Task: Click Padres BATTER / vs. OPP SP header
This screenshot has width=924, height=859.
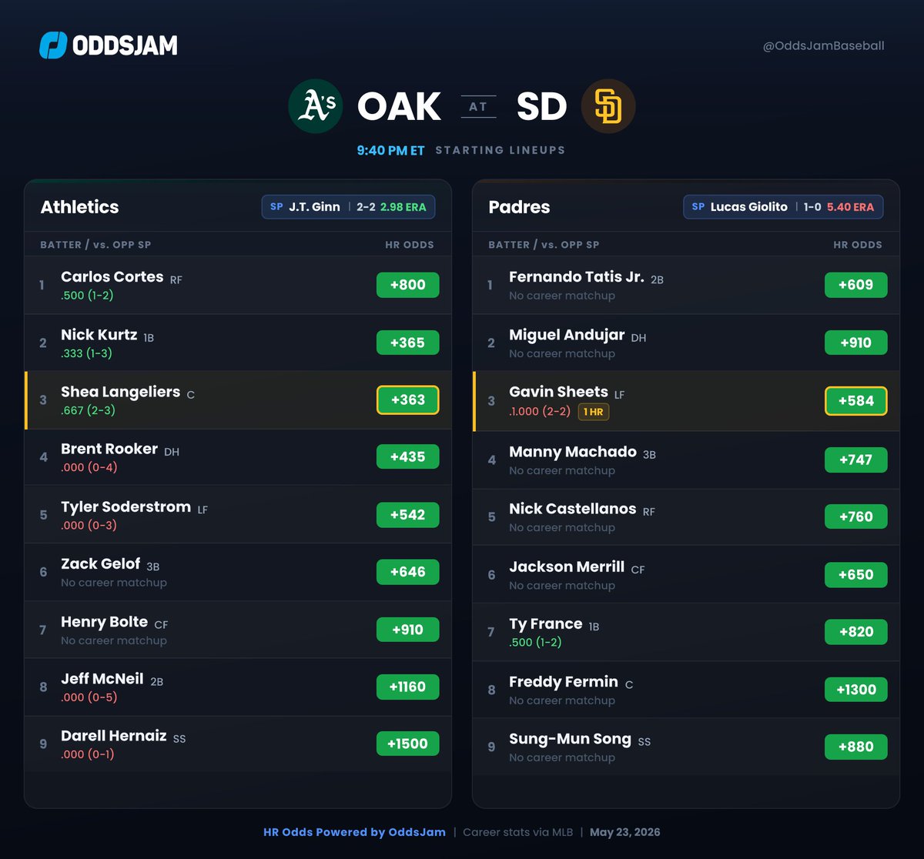Action: [x=544, y=245]
